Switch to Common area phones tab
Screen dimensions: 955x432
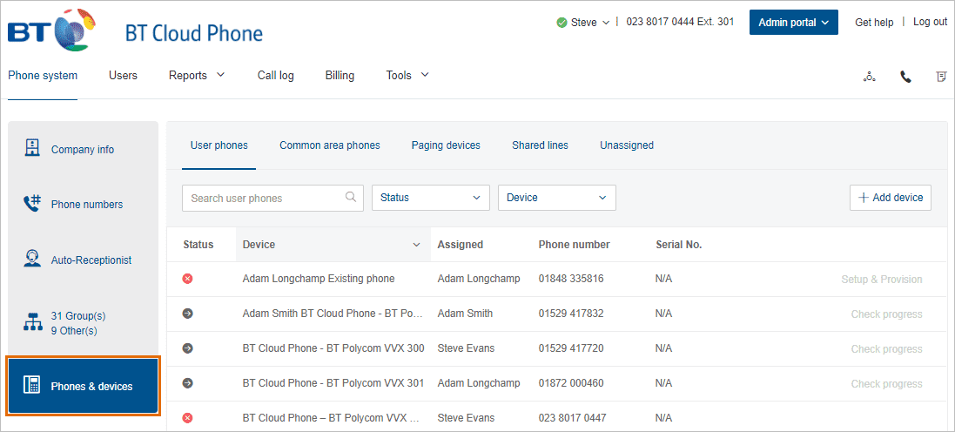point(329,145)
